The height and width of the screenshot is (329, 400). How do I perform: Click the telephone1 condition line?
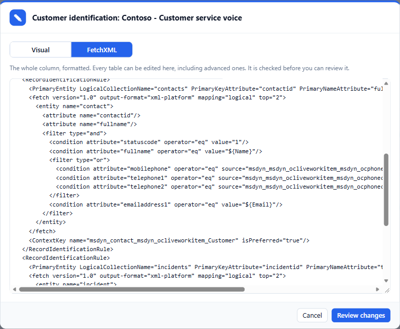click(219, 178)
